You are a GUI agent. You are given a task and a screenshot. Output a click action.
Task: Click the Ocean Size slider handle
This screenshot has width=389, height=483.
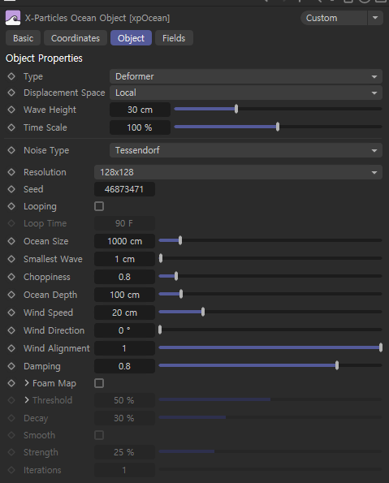tap(180, 240)
